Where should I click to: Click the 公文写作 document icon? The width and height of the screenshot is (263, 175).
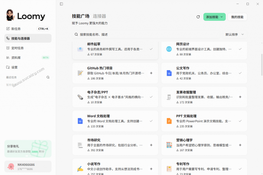[x=169, y=73]
